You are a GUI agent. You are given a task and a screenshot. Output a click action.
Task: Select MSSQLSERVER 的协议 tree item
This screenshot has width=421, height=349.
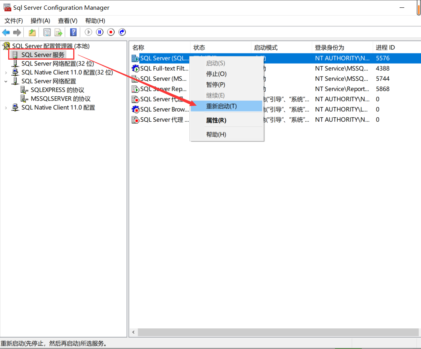tap(61, 99)
